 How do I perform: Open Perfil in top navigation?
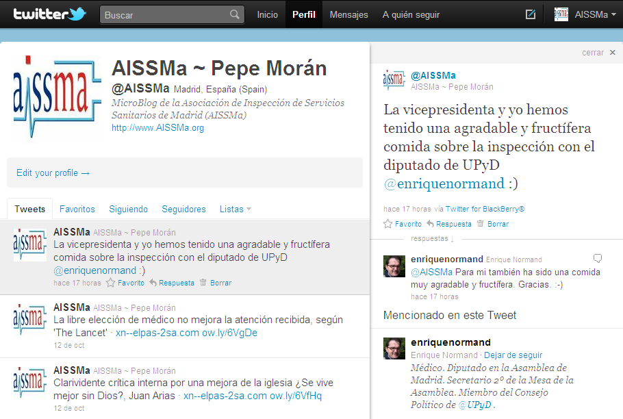point(304,14)
